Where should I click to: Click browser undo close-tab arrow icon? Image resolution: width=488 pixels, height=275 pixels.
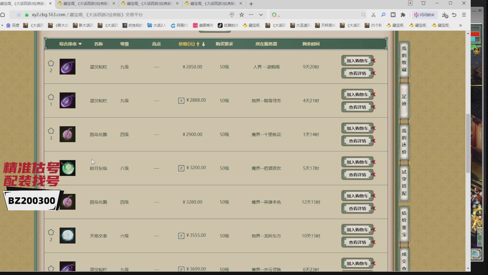point(454,15)
